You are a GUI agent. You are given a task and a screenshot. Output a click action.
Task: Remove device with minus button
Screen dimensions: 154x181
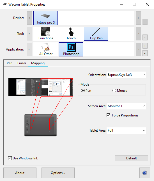145,22
